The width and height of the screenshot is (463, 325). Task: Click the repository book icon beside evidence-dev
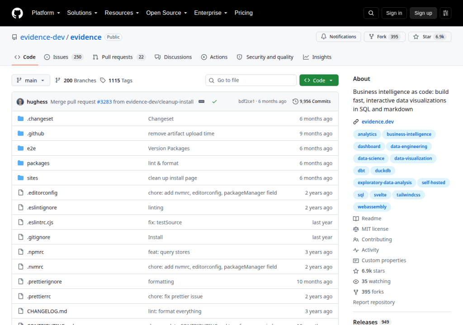14,37
